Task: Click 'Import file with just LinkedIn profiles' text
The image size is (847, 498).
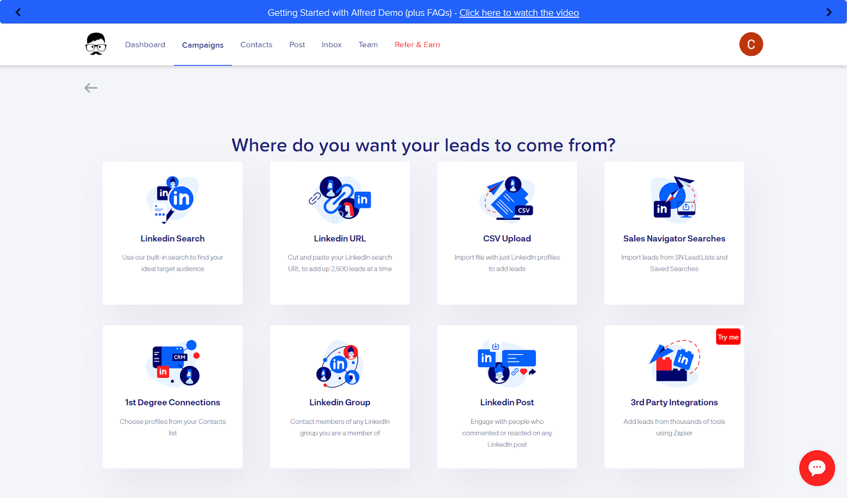Action: click(x=507, y=263)
